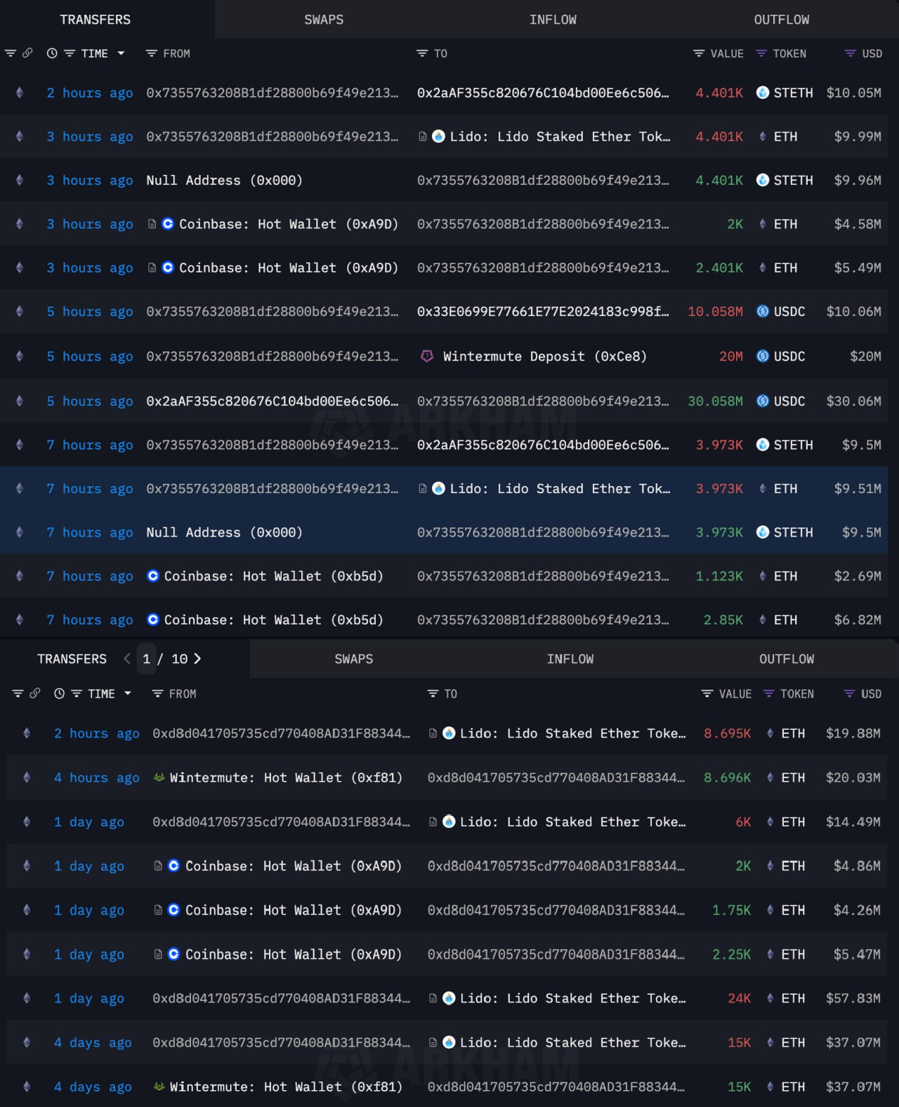Open the TIME sort caret in upper table

coord(121,53)
